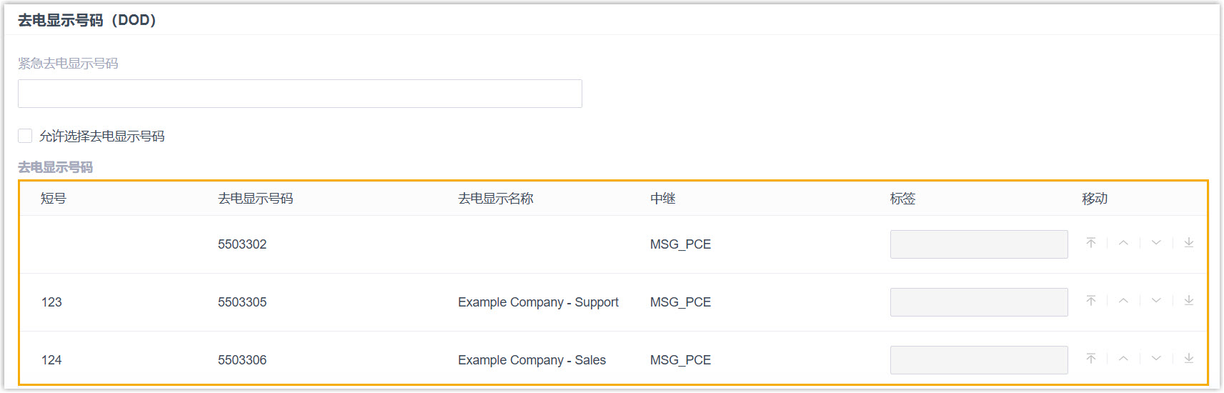Move the 5503306 row to top
Image resolution: width=1224 pixels, height=393 pixels.
[1091, 359]
